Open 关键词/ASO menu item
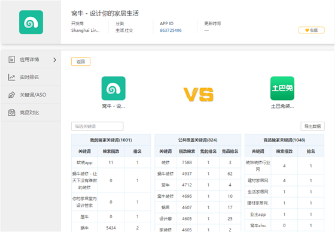Screen dimensions: 335x232 [x=31, y=95]
